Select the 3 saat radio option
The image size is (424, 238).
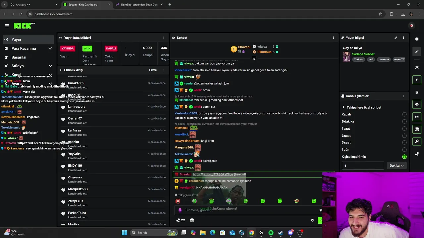404,136
